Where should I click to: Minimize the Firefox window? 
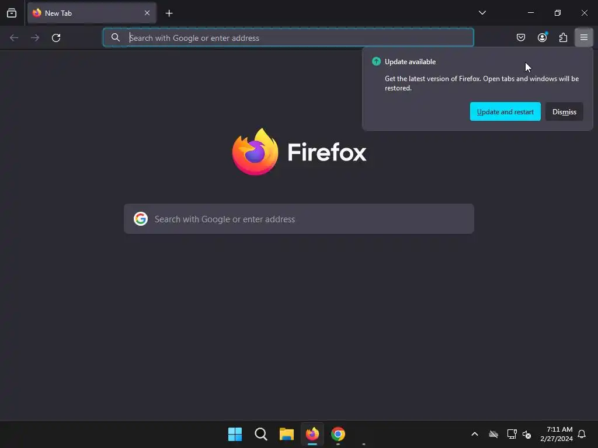[530, 13]
